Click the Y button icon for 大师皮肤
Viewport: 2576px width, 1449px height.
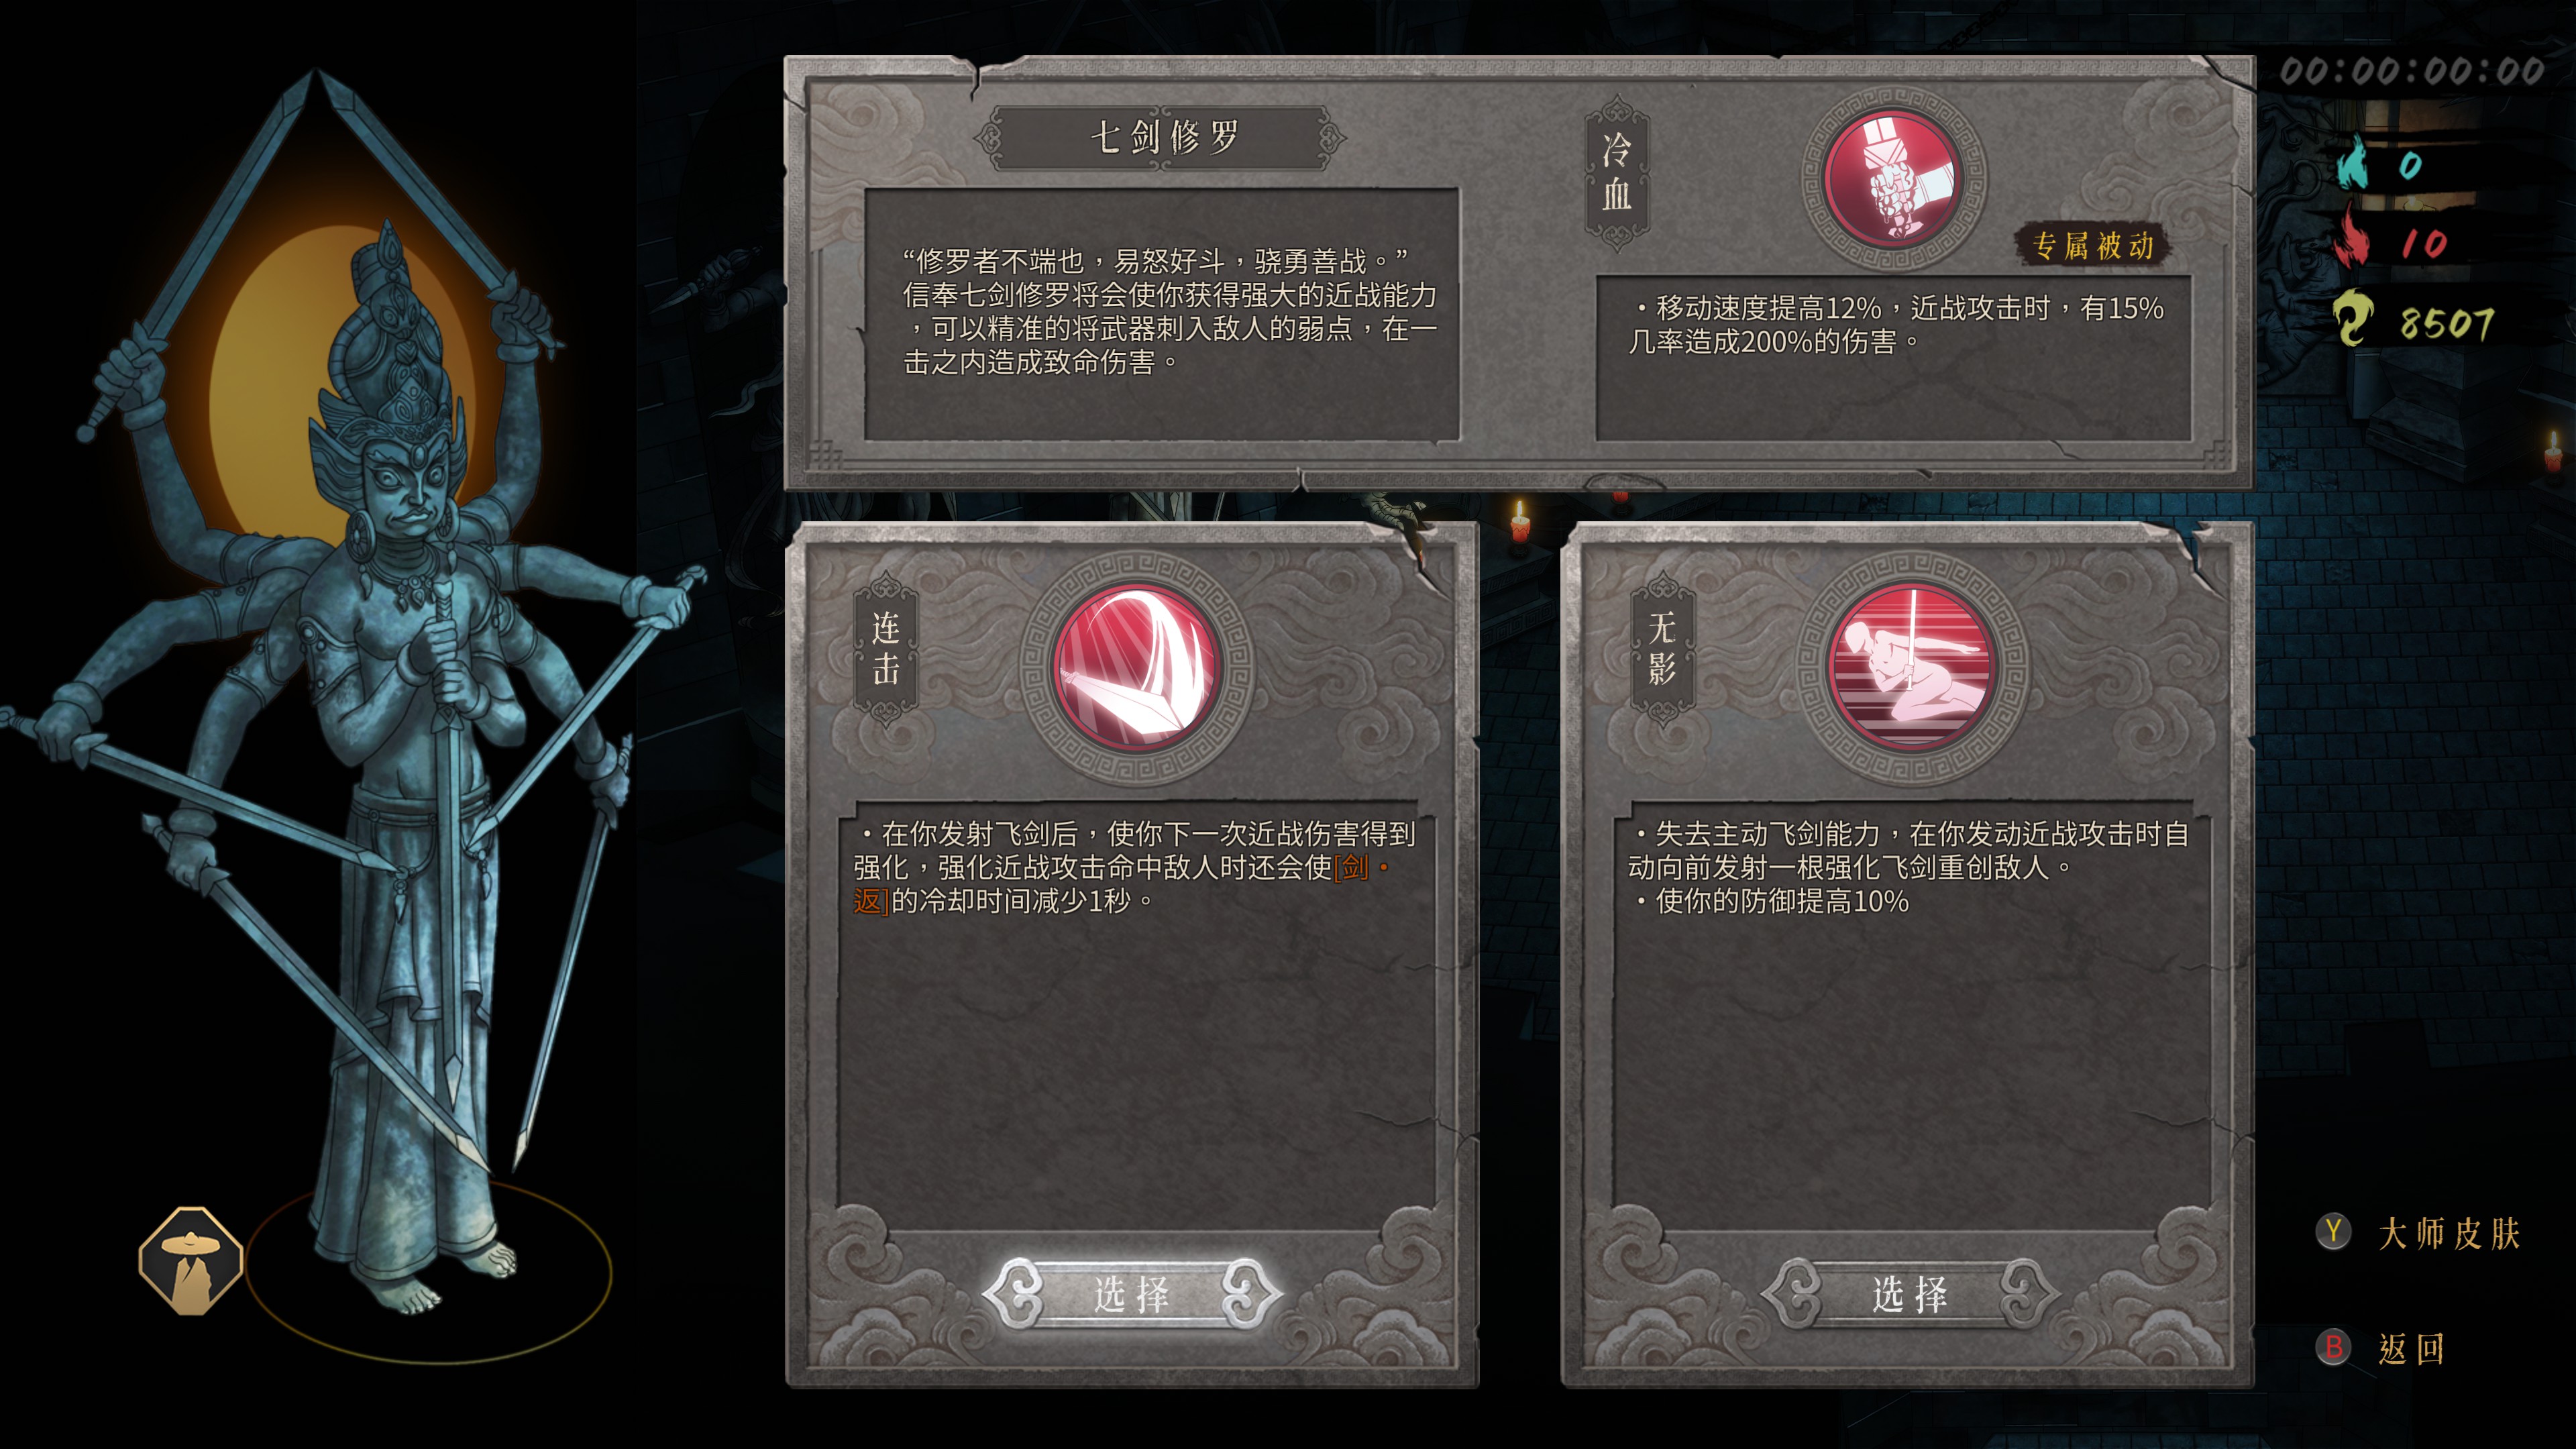[x=2333, y=1232]
